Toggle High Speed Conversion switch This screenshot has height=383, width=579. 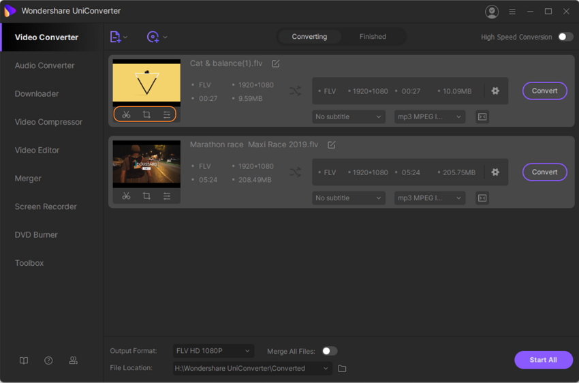(x=565, y=37)
